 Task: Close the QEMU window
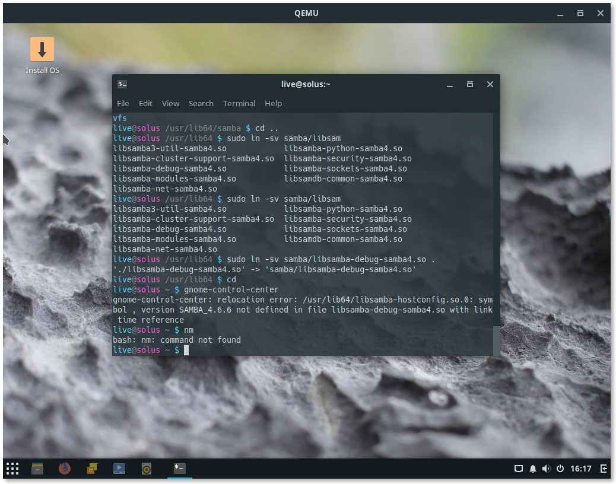coord(601,14)
